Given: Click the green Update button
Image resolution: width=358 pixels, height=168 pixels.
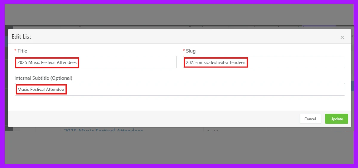Looking at the screenshot, I should click(x=337, y=119).
